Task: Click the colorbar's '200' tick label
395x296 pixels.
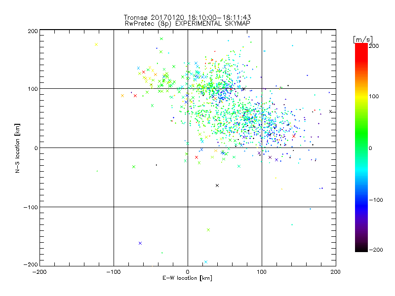Action: 374,46
